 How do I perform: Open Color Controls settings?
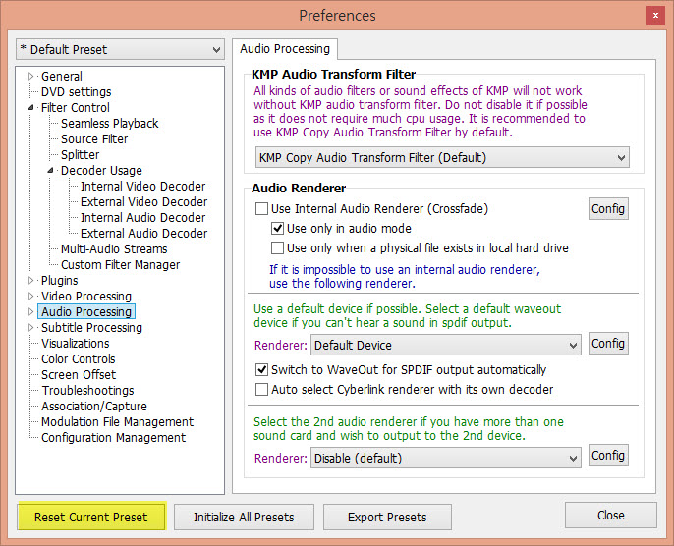pos(79,359)
